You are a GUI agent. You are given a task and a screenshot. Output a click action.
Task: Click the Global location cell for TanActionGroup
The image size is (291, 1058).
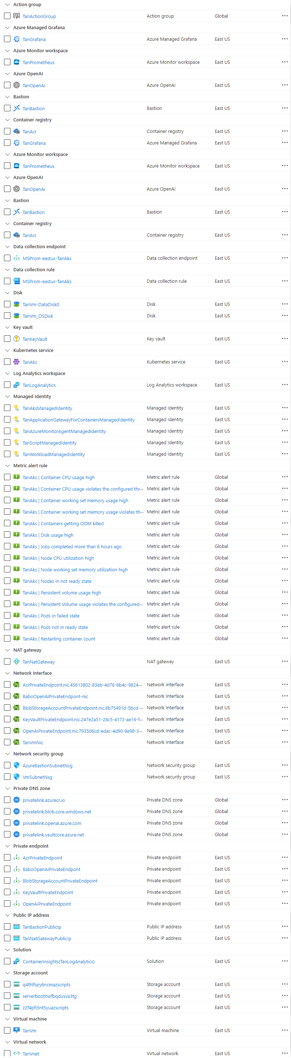tap(221, 16)
